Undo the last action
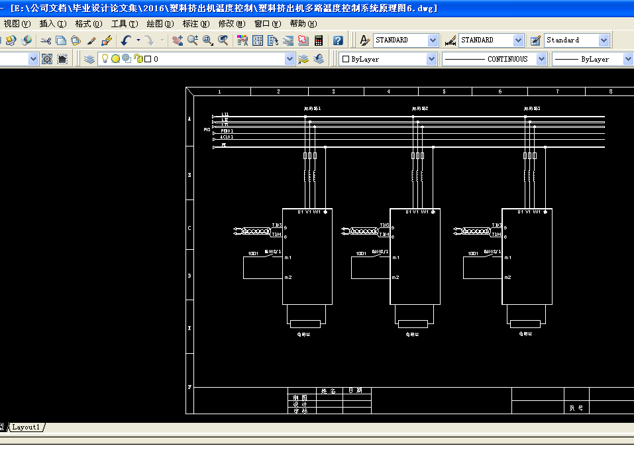Image resolution: width=634 pixels, height=450 pixels. click(x=127, y=40)
